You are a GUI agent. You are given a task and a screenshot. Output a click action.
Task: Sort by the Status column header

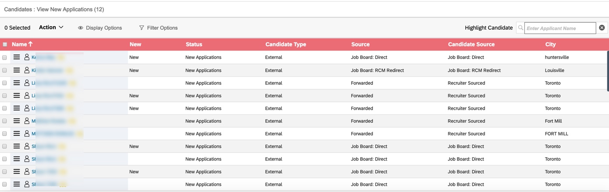194,44
